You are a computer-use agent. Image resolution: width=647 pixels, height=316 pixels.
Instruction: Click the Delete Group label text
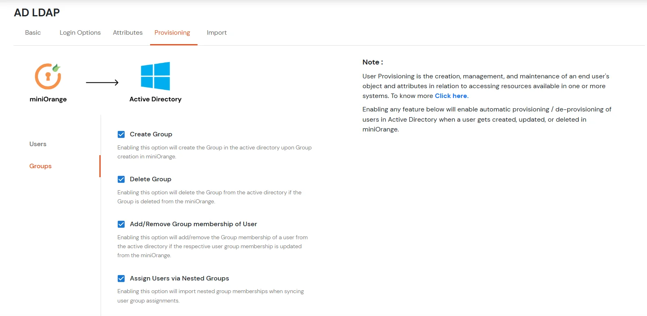tap(151, 179)
